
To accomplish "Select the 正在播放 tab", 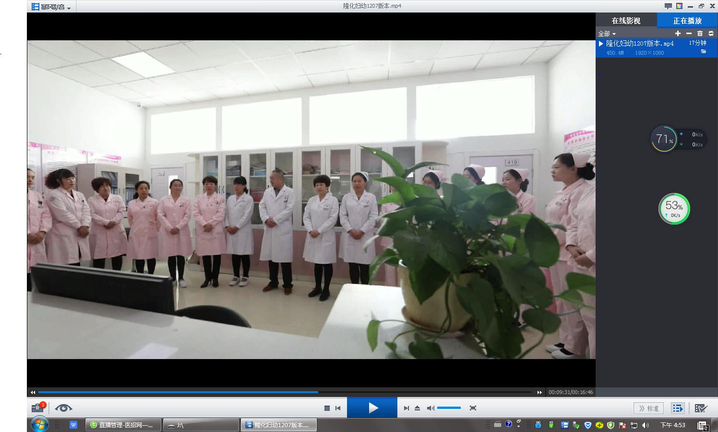I will pyautogui.click(x=687, y=21).
